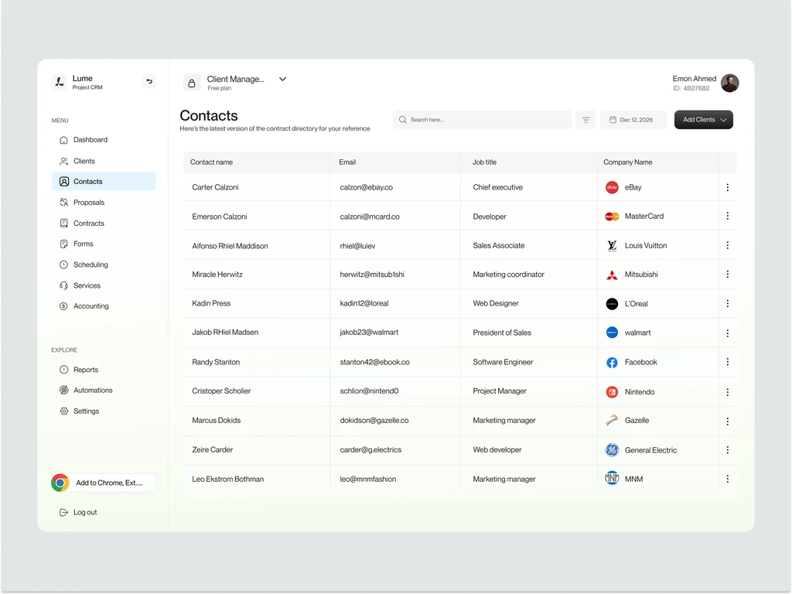Click the eBay company logo
The height and width of the screenshot is (594, 792).
coord(612,187)
